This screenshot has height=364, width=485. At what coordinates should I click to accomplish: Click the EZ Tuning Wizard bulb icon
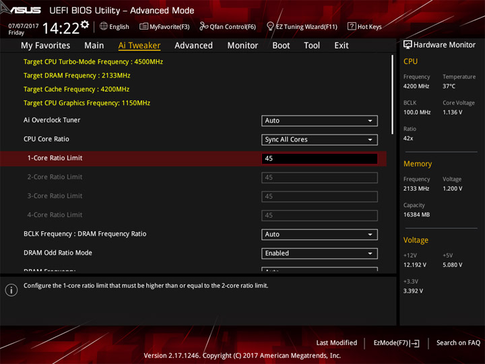(270, 26)
